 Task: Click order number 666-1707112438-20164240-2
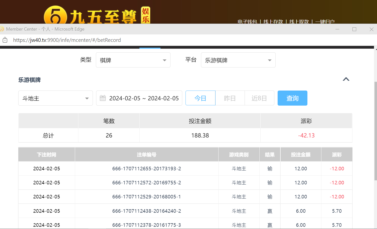[x=147, y=211]
